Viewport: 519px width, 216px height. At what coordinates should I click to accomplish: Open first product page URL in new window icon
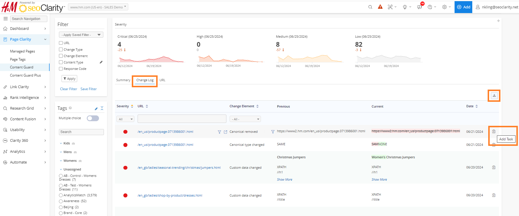(226, 132)
